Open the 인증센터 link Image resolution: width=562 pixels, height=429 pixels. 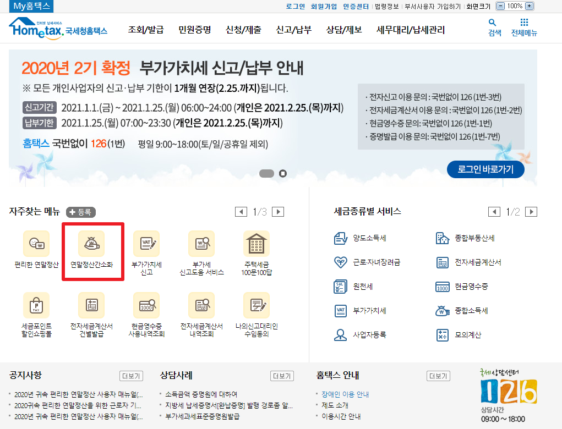tap(356, 7)
